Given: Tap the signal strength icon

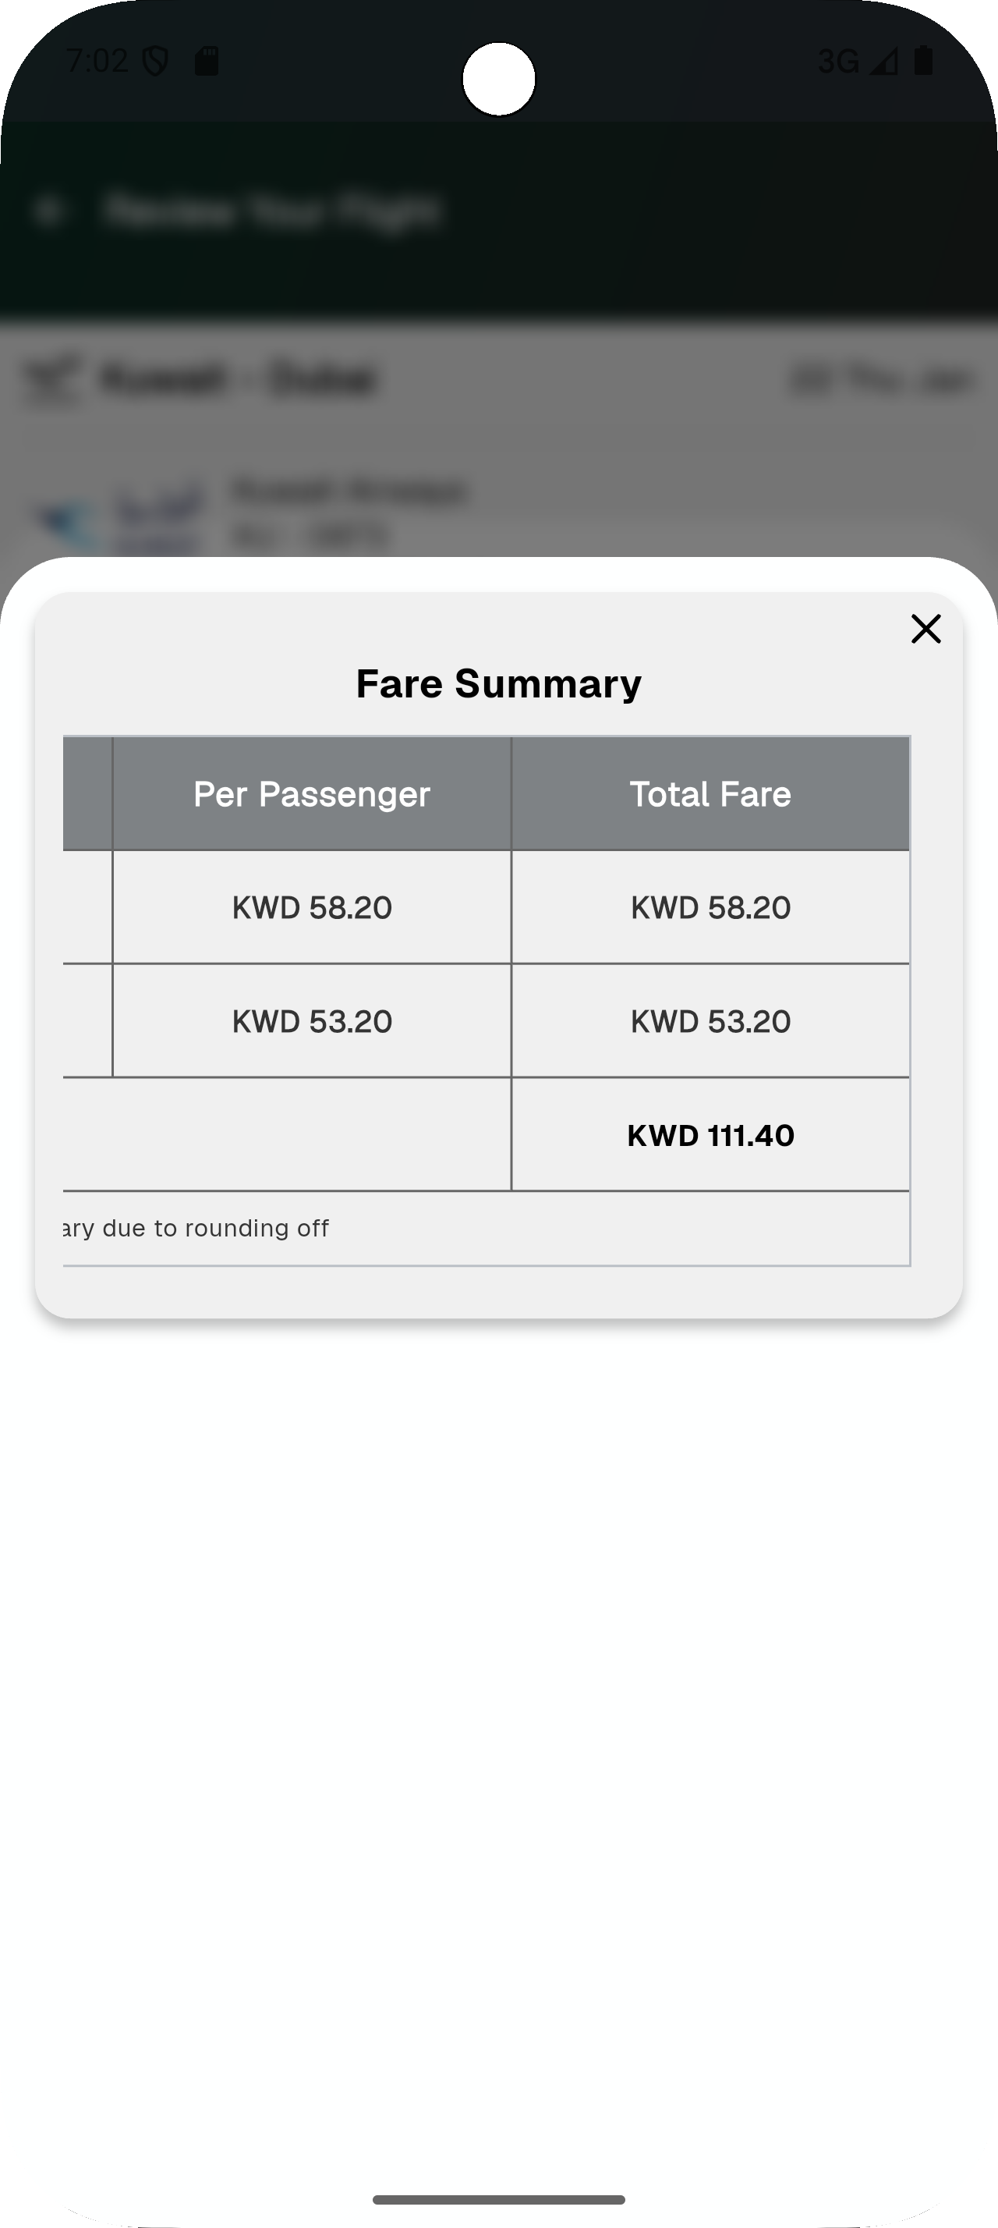Looking at the screenshot, I should (x=883, y=62).
